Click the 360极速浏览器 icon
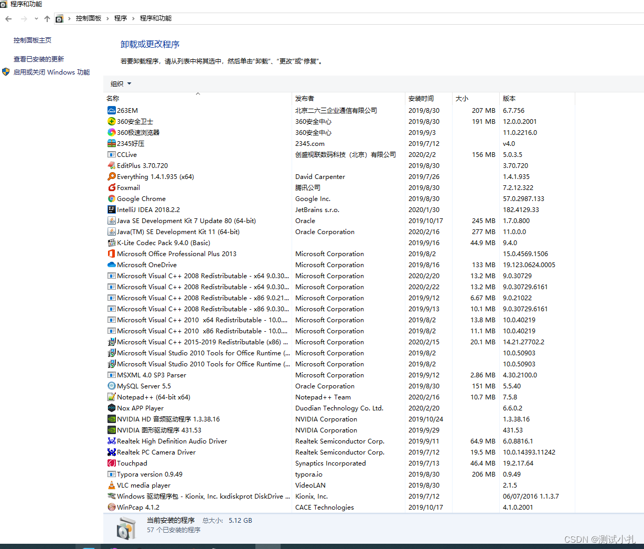The image size is (644, 549). coord(111,132)
